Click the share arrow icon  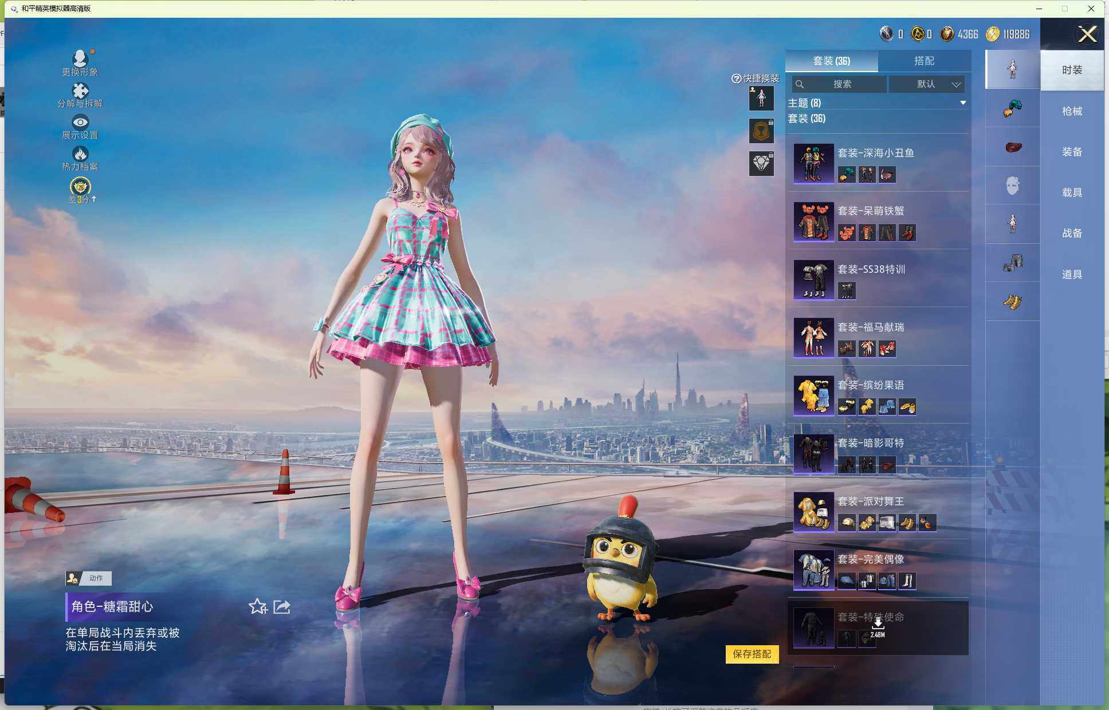coord(282,606)
